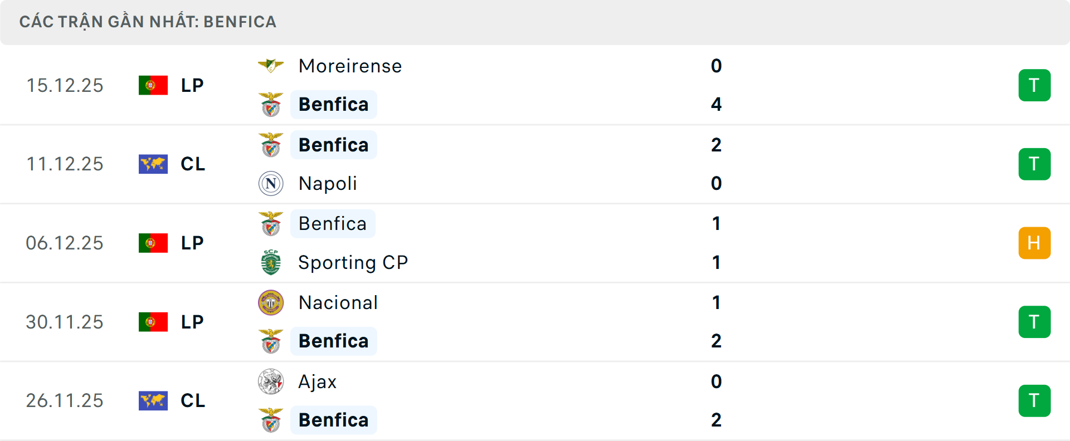Switch to the CL competition label
1070x441 pixels.
[x=192, y=164]
